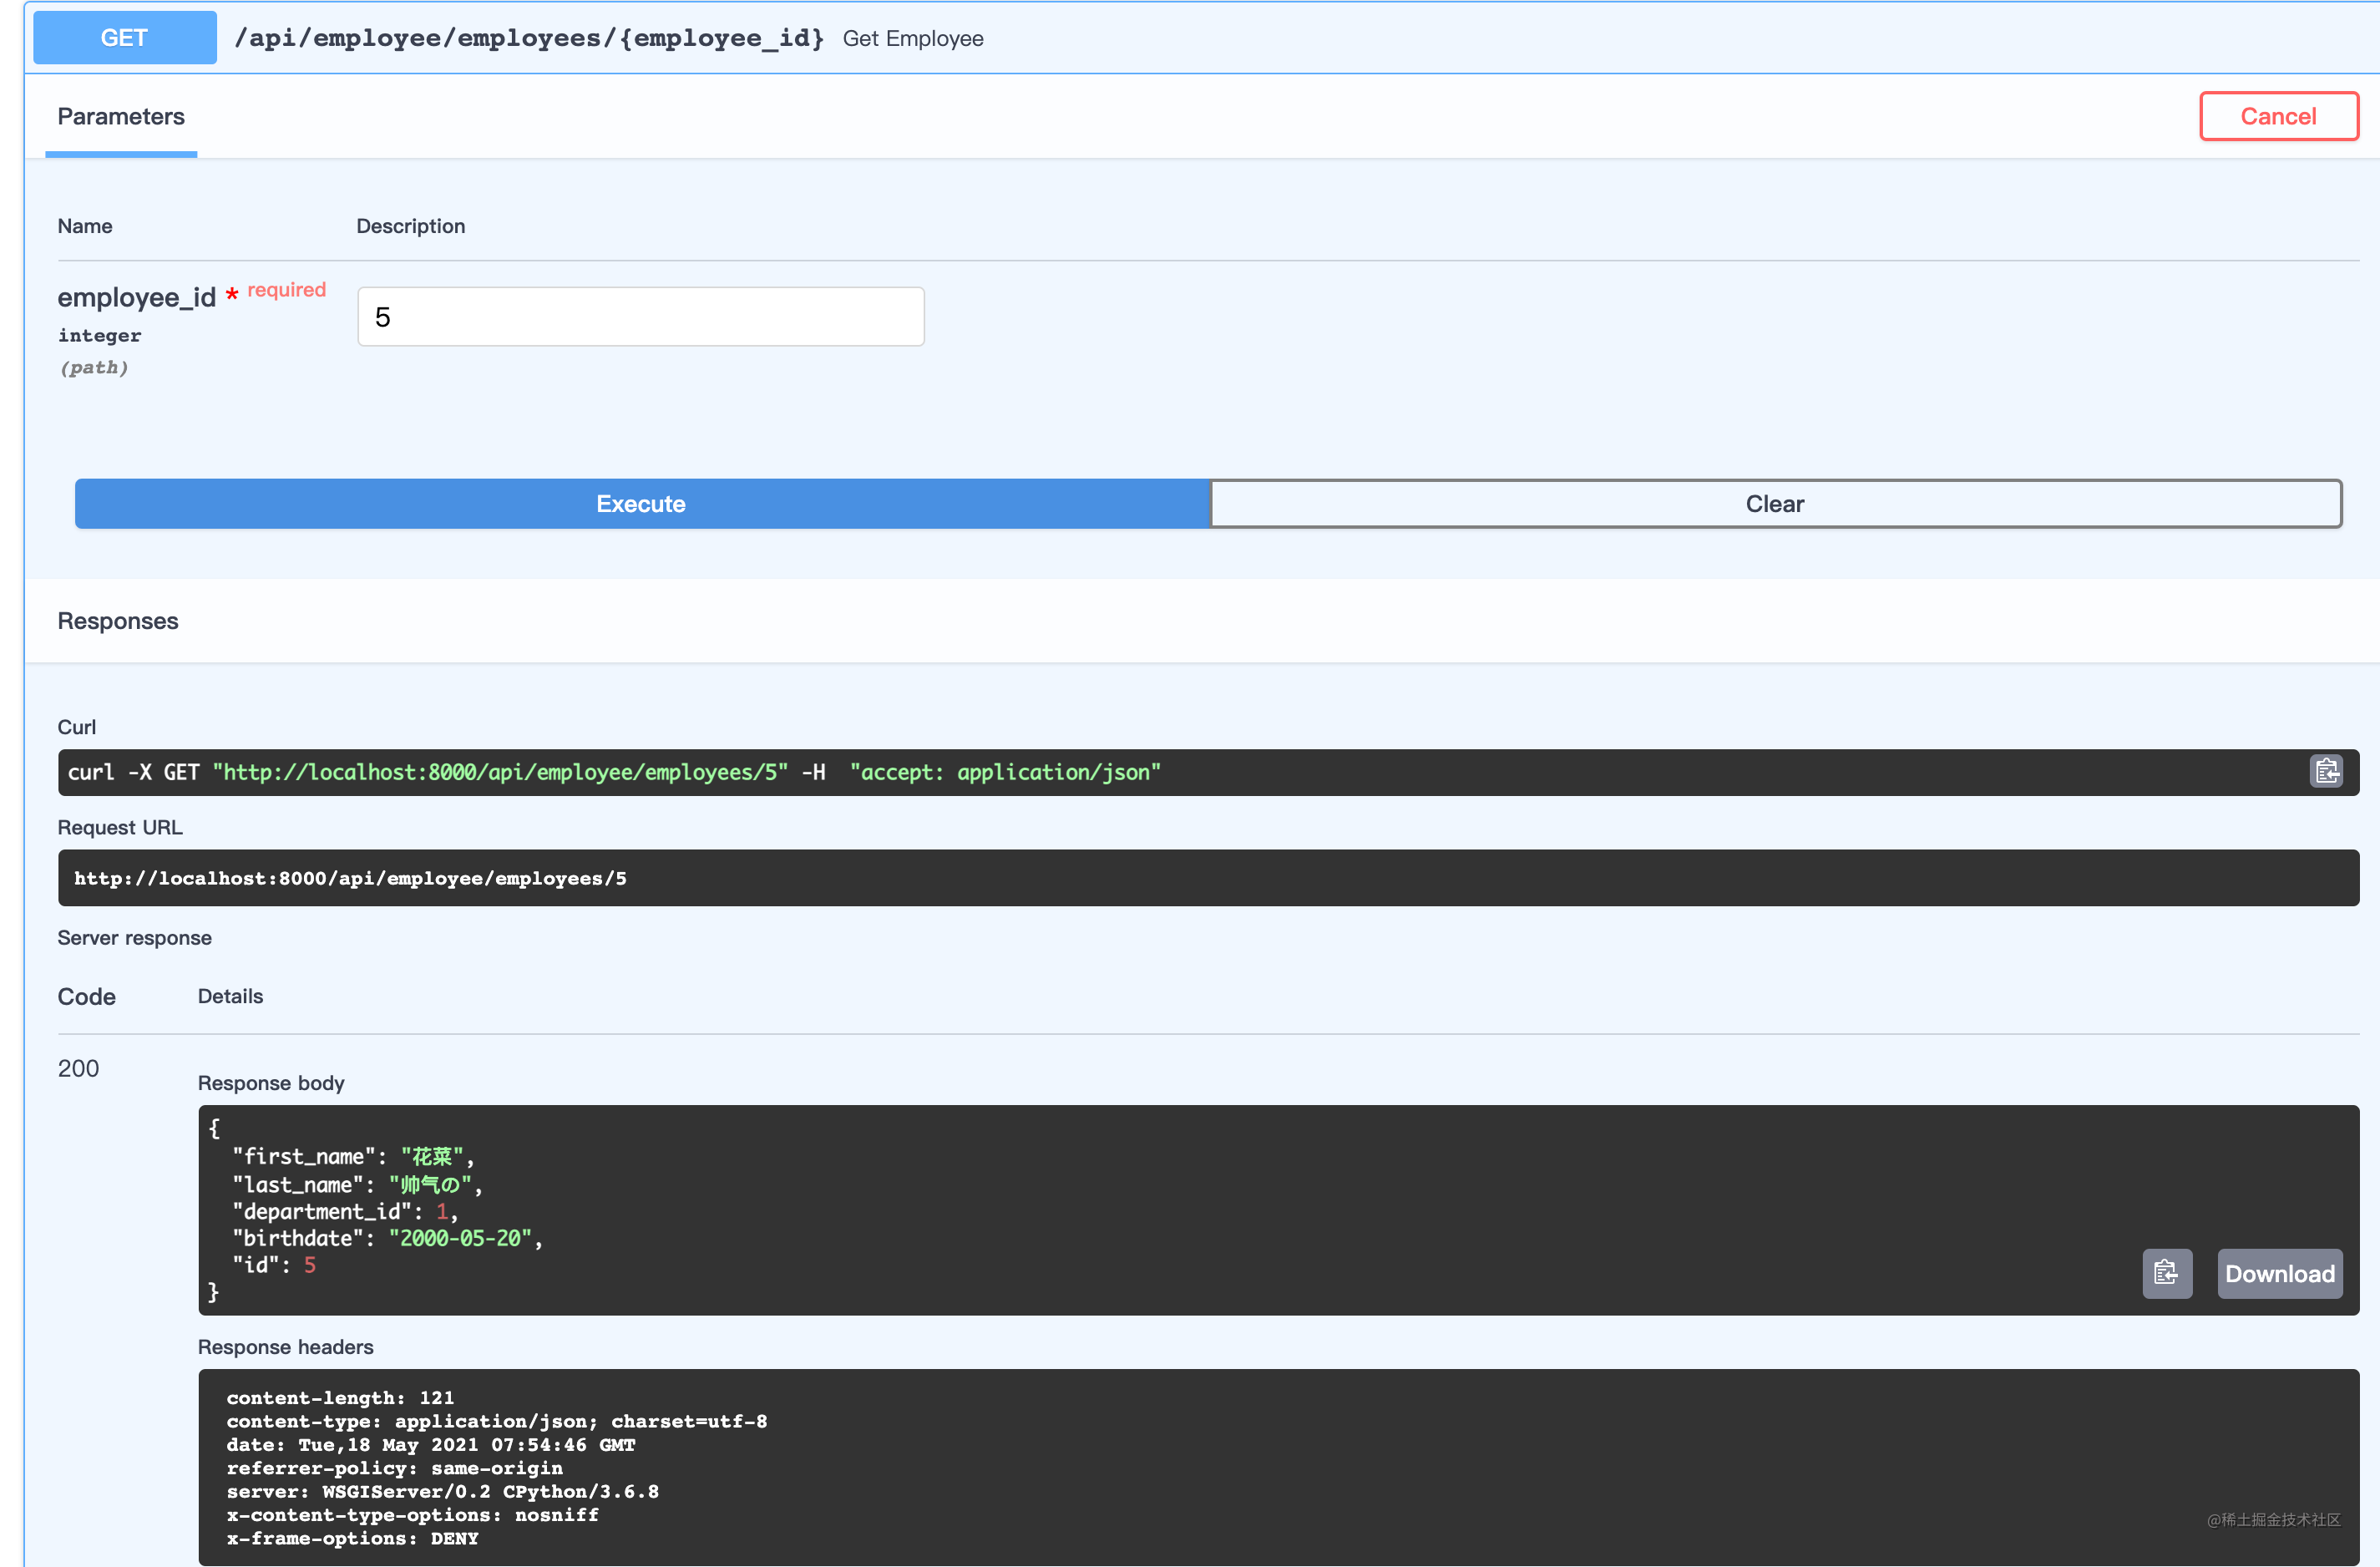
Task: Cancel the try-it-out mode
Action: tap(2277, 117)
